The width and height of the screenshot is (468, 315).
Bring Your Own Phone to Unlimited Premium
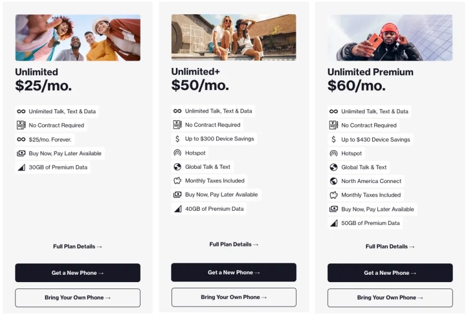390,297
